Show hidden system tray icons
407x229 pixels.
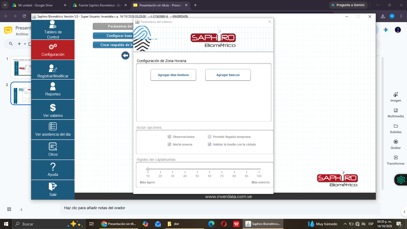[345, 224]
